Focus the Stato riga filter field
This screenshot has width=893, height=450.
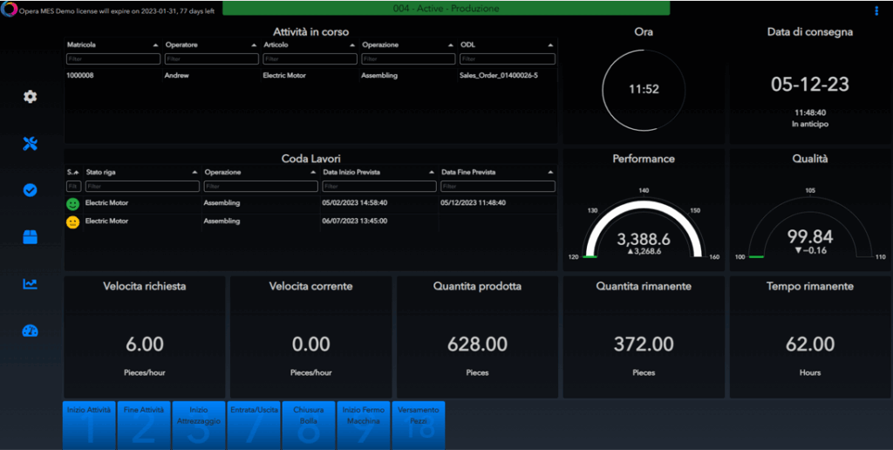pos(142,187)
